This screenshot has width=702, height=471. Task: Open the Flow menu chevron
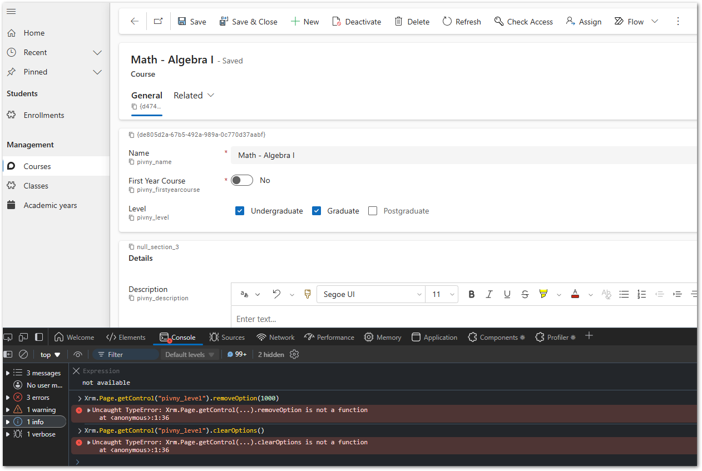[655, 21]
